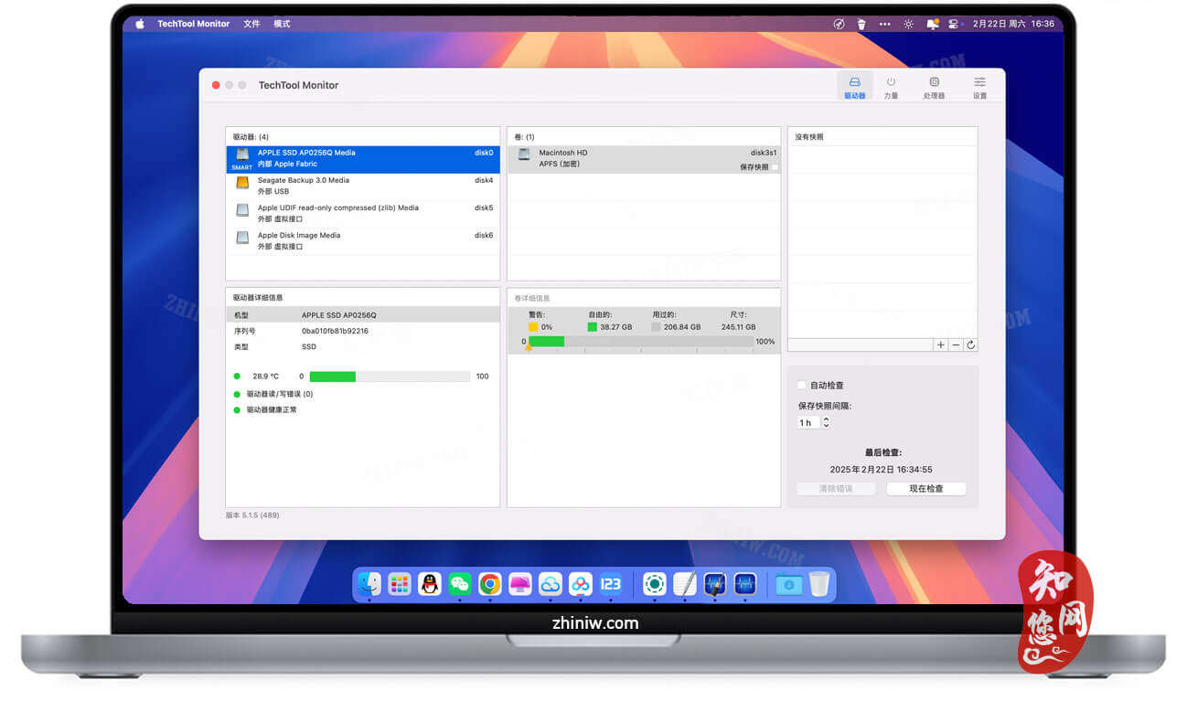Open the 文件 menu

coord(251,23)
